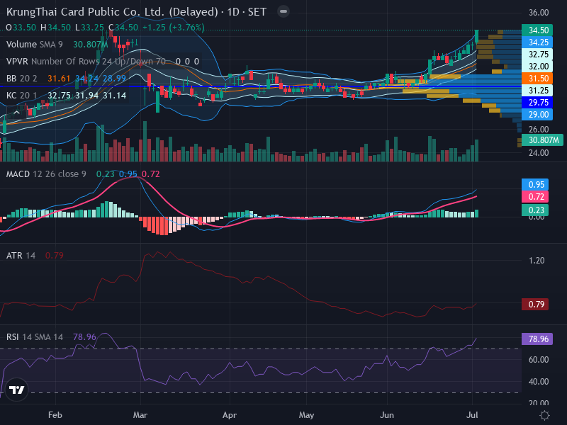The image size is (567, 425).
Task: Click the RSI 78.96 value label
Action: 537,339
